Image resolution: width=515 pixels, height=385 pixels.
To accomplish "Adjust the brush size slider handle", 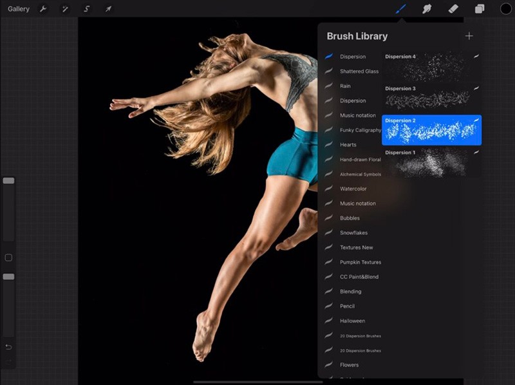I will (x=8, y=181).
